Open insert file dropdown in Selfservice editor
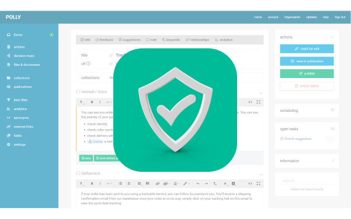Viewport: 351px width, 219px height. click(x=176, y=183)
